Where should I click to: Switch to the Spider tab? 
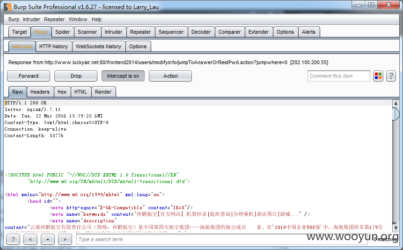pyautogui.click(x=62, y=32)
